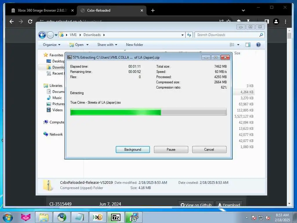The image size is (297, 223).
Task: Pause the 7-Zip extraction
Action: pos(171,150)
